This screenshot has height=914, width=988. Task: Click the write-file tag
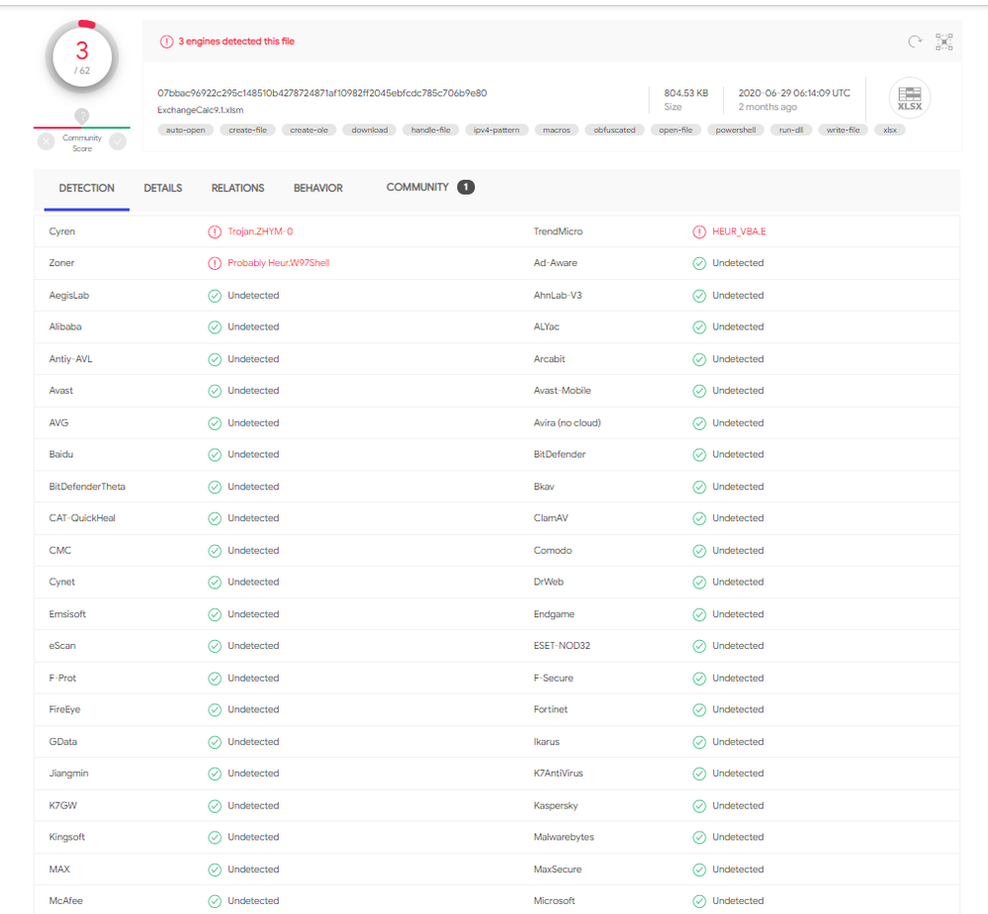843,130
